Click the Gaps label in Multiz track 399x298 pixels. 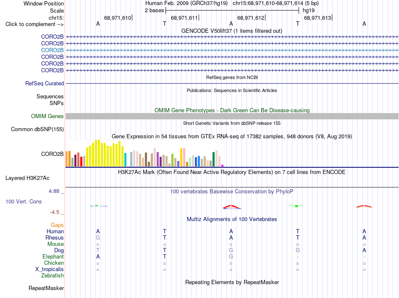pos(57,225)
